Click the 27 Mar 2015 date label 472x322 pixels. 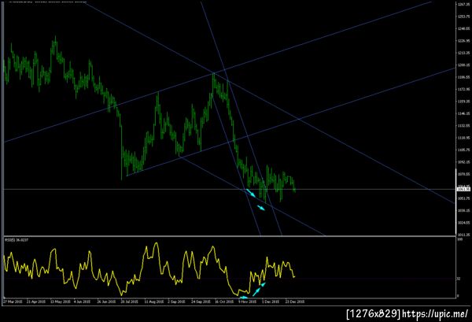[x=13, y=302]
